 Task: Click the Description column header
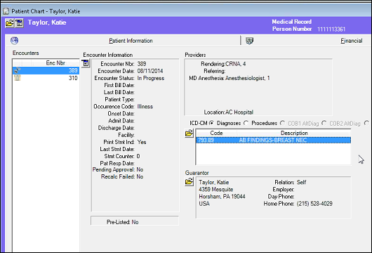click(294, 133)
